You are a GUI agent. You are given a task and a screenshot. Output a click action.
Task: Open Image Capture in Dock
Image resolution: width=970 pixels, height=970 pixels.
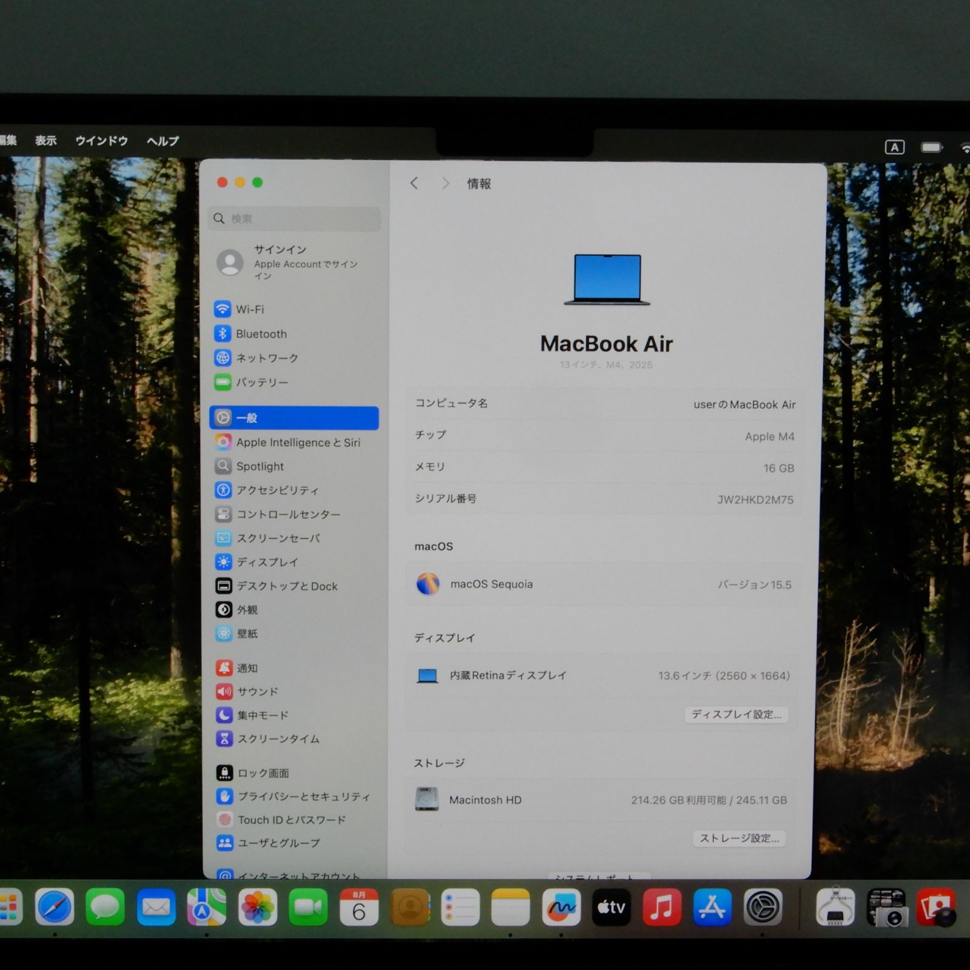pos(887,907)
